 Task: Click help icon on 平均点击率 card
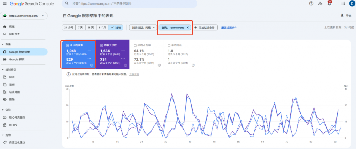point(159,65)
